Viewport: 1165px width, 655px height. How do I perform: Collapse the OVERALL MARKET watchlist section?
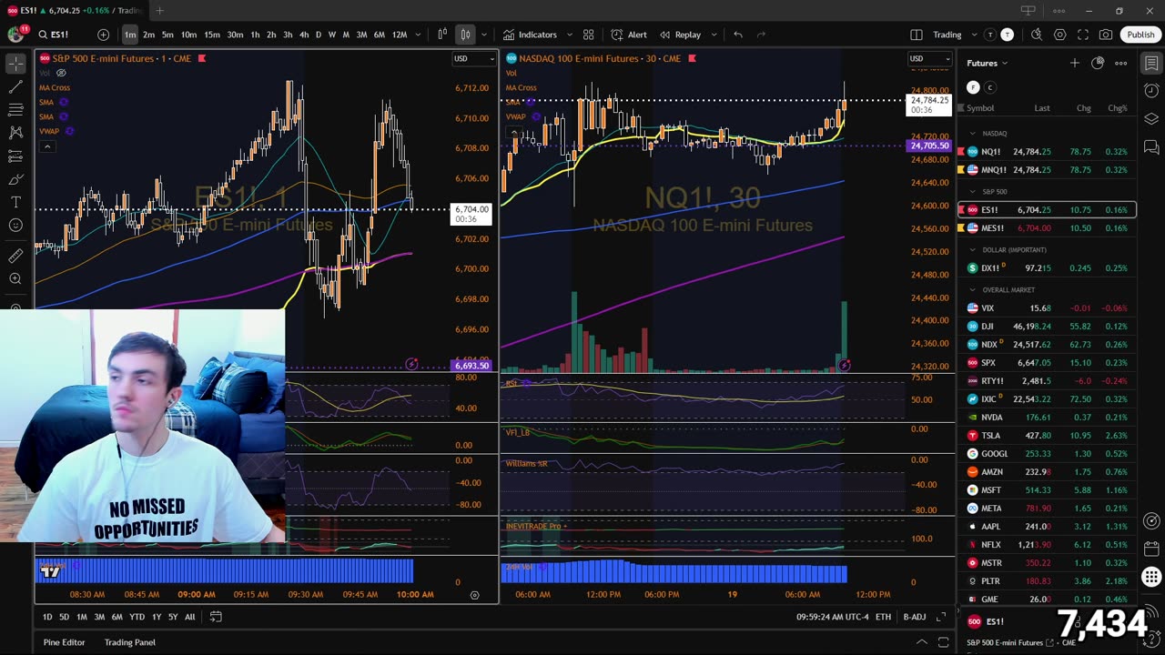(972, 289)
